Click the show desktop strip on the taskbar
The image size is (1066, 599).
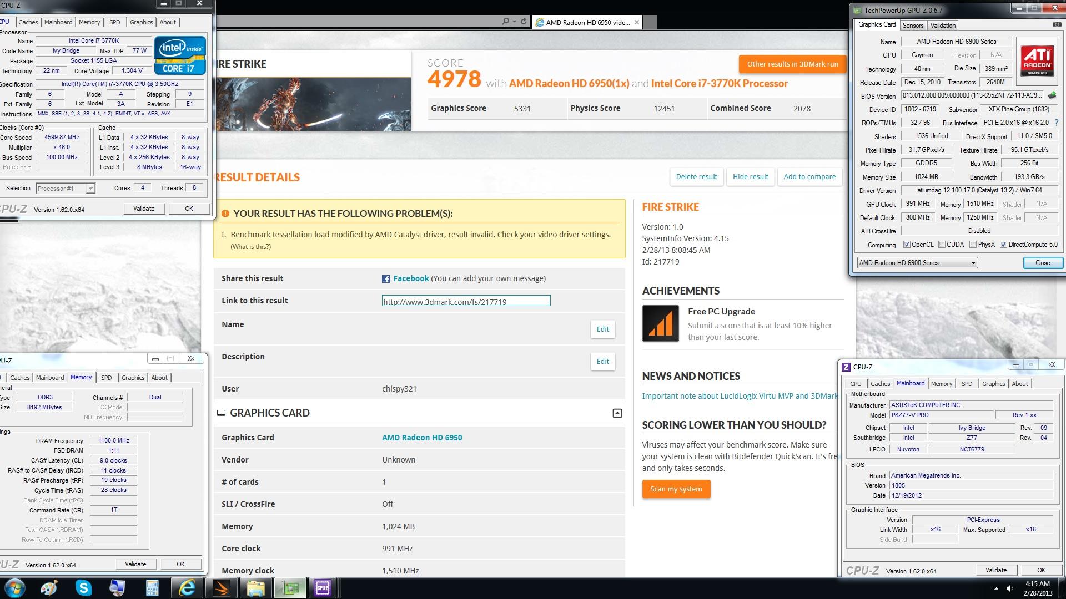(x=1062, y=588)
